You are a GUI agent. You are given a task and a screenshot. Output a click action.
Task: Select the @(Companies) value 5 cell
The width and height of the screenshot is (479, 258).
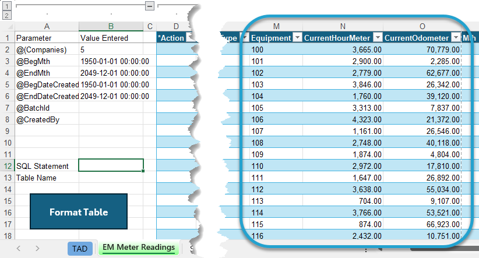pyautogui.click(x=111, y=50)
